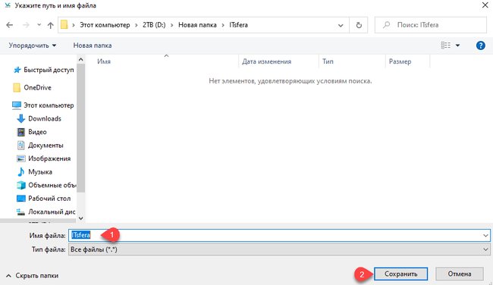Open the 'Видео' folder in sidebar
The image size is (493, 285).
click(37, 132)
